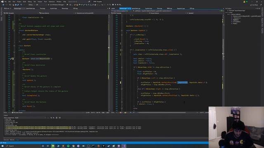Click the taskbar Search box
Viewport: 264px width, 148px height.
pos(23,146)
